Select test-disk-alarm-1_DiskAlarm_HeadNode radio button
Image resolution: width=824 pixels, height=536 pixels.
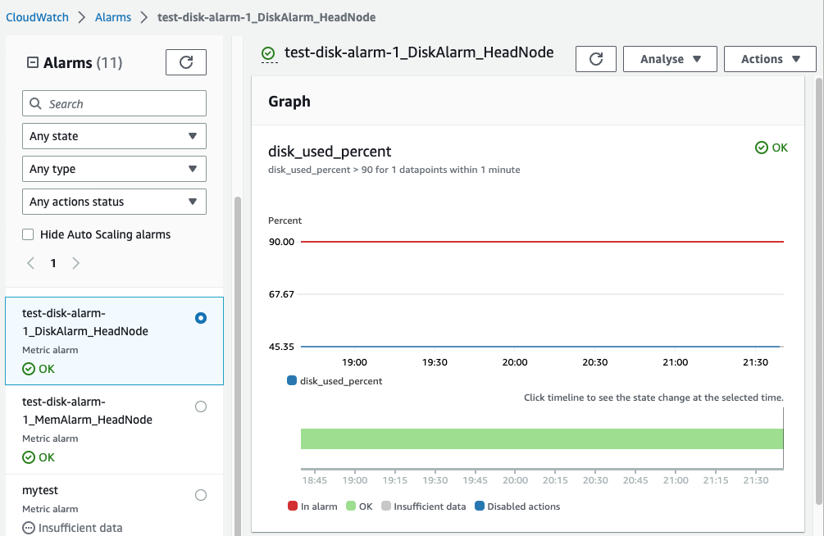(x=201, y=318)
